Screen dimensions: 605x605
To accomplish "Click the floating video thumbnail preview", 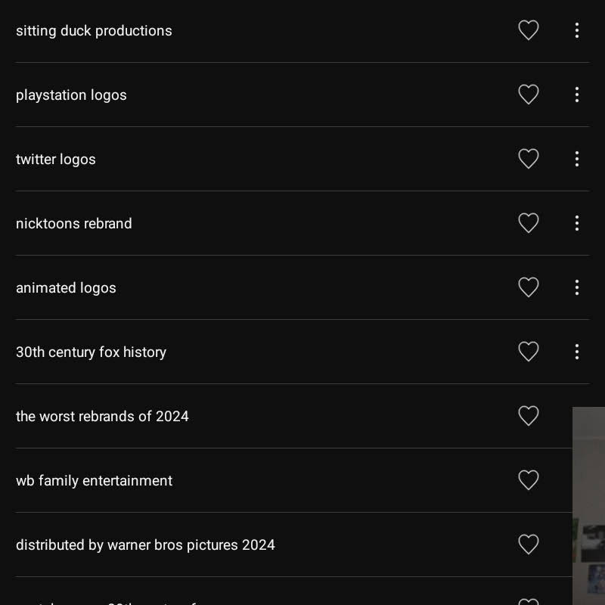I will click(x=589, y=505).
